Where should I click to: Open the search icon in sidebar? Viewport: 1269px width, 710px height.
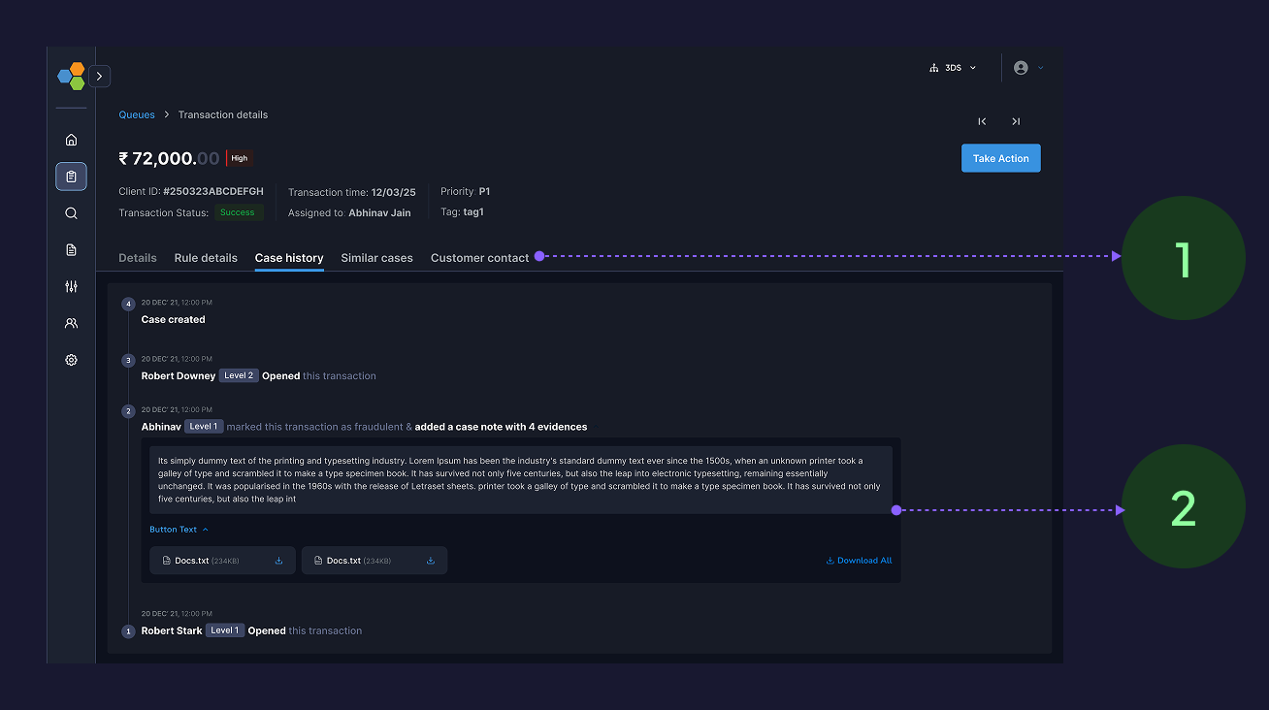71,213
